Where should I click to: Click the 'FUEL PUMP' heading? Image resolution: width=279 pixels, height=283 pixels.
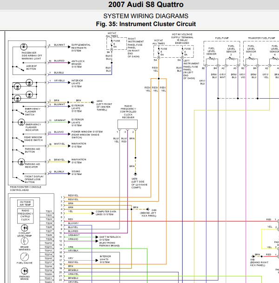[222, 38]
